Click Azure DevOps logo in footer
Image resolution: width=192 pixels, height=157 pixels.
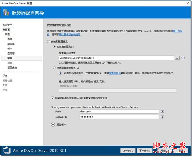[7, 150]
